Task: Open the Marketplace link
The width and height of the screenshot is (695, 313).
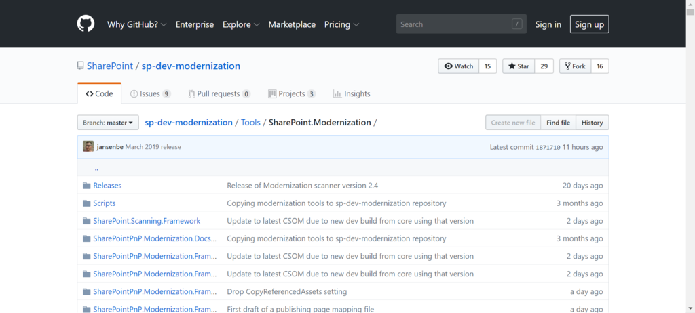Action: (x=292, y=24)
